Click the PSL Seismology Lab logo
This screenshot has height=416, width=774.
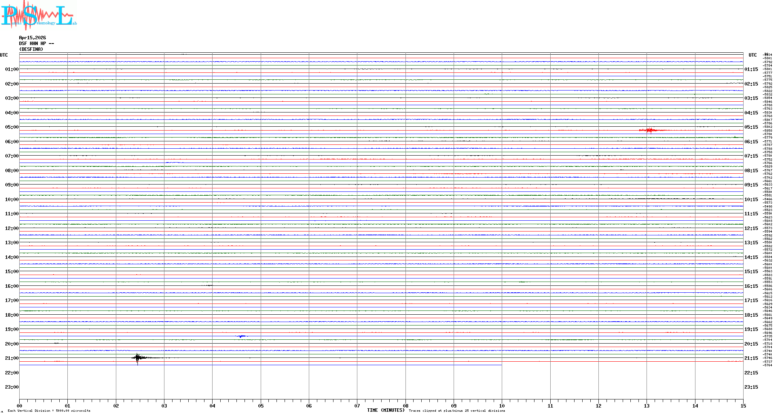[39, 15]
